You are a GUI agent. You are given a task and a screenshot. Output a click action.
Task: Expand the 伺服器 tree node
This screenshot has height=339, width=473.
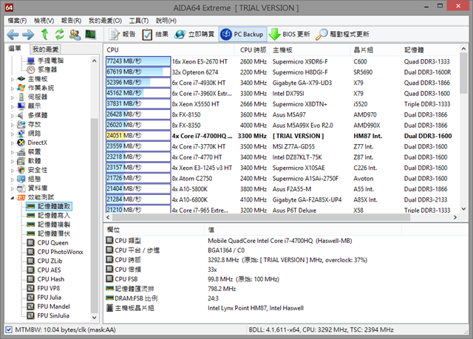point(13,97)
